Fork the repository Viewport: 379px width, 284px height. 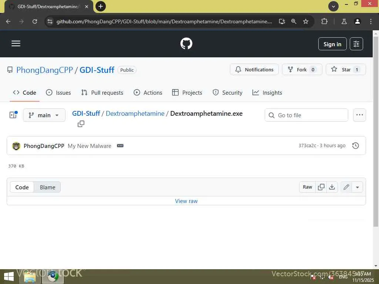coord(302,70)
